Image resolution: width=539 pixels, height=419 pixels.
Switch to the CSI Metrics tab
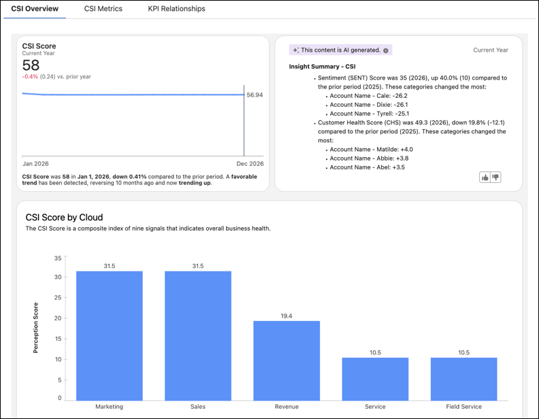click(103, 9)
